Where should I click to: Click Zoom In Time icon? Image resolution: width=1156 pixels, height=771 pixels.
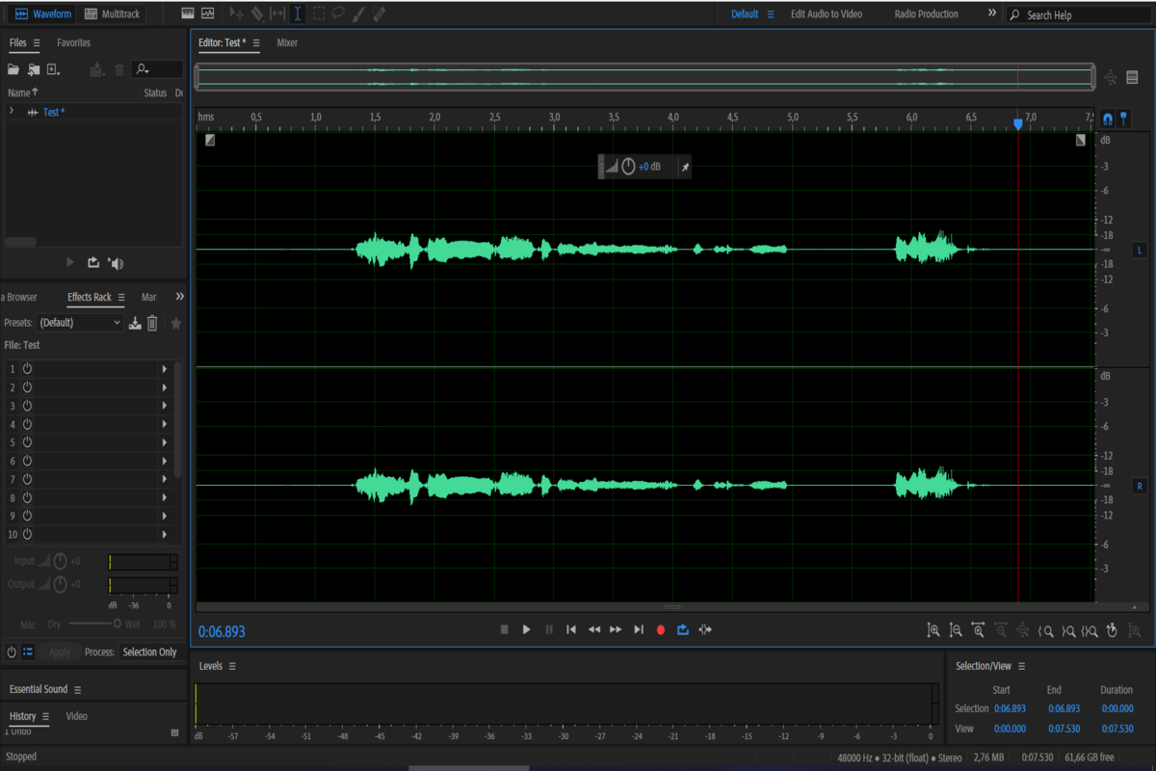(978, 630)
